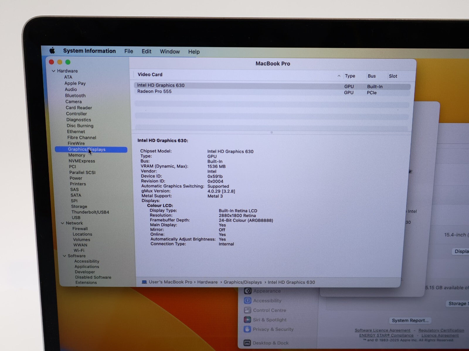
Task: Select Extensions under Software
Action: (86, 283)
